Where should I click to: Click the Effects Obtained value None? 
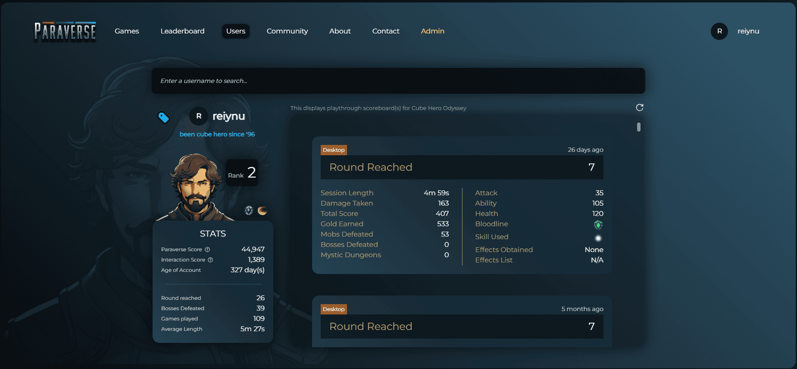[x=594, y=250]
